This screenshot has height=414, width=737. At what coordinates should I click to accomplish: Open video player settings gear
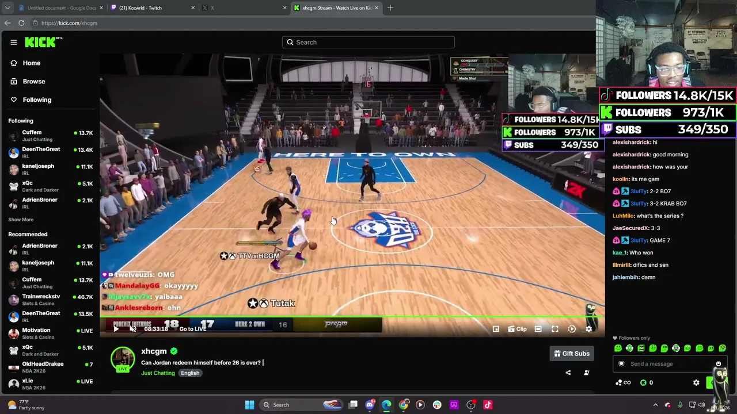click(588, 329)
